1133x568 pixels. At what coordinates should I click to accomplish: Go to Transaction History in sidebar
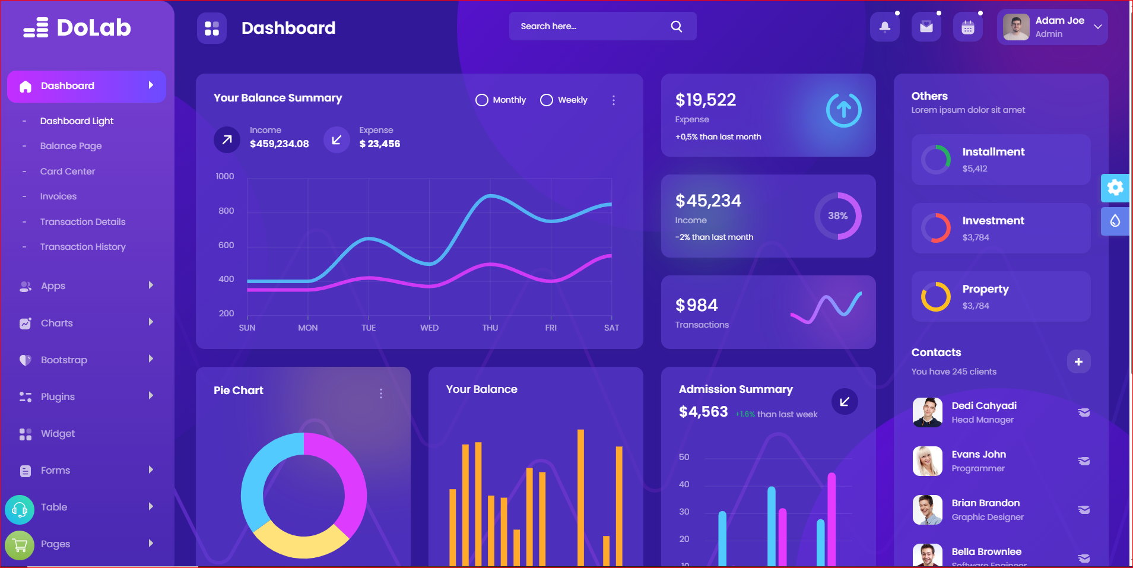click(82, 247)
